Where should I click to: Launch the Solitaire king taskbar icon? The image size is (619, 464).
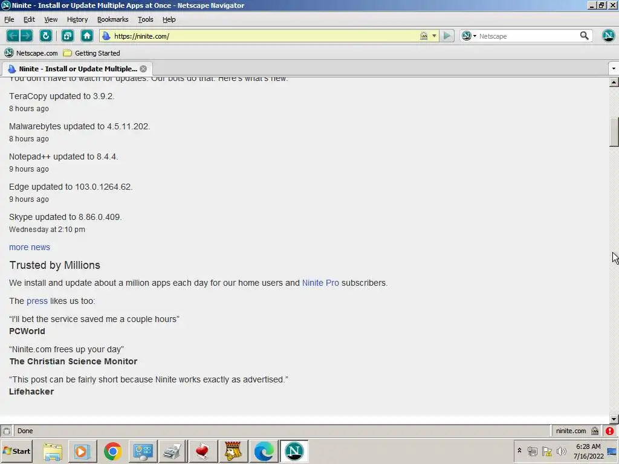pos(233,451)
